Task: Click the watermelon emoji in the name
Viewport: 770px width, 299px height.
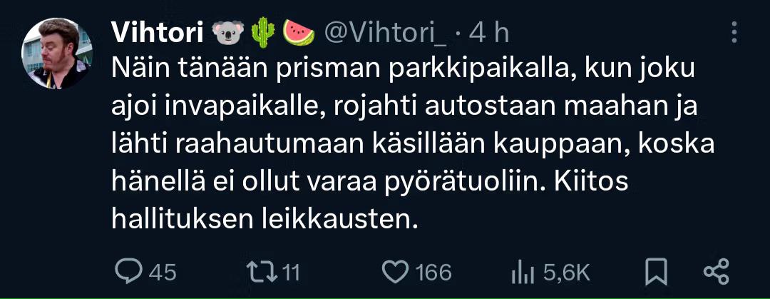Action: [x=299, y=34]
